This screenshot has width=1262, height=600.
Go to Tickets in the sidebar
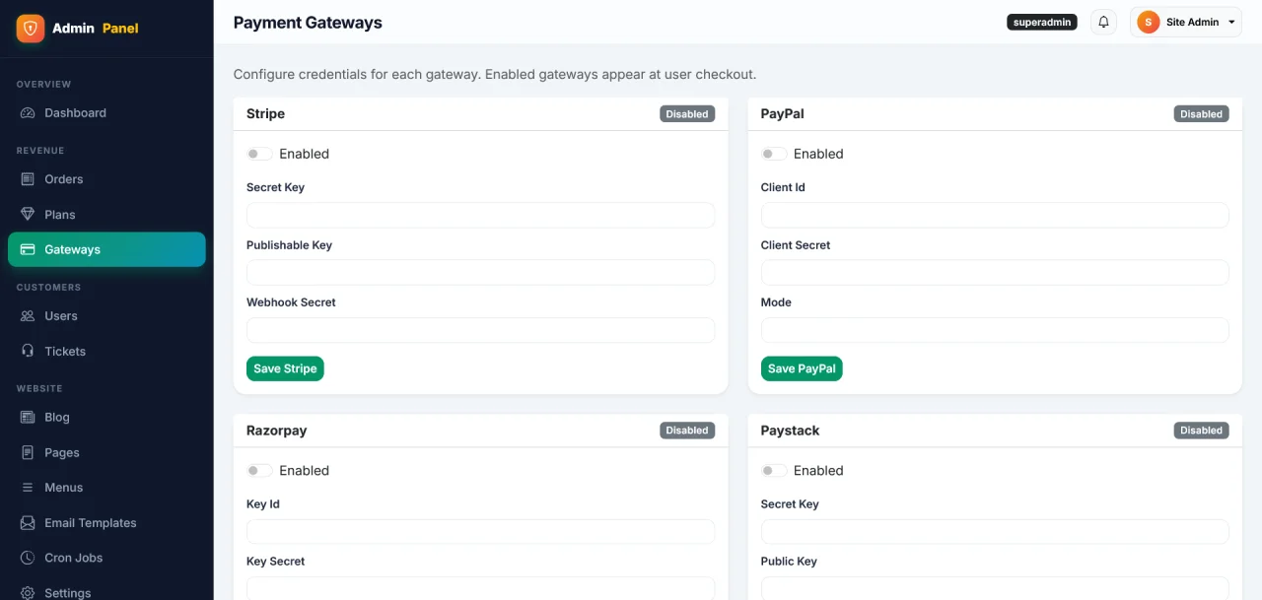(x=106, y=352)
